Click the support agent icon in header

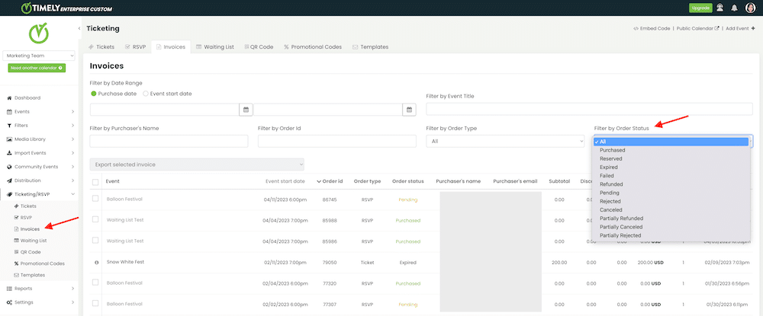tap(720, 8)
